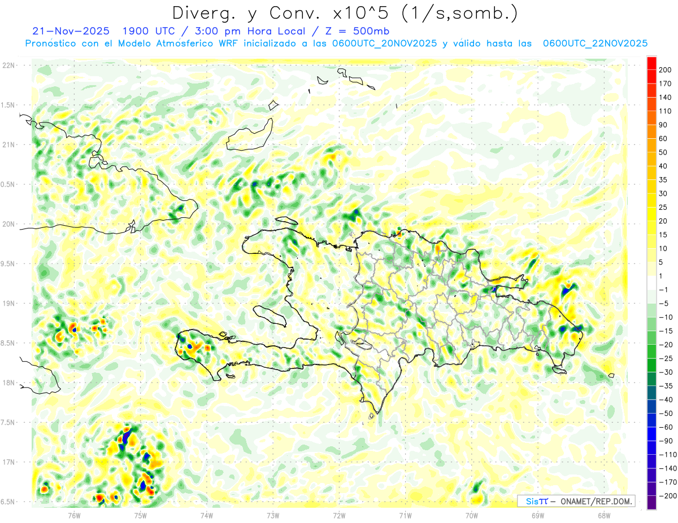The height and width of the screenshot is (523, 678).
Task: Click the SisTT - ONAMET/REP.DOM. credit box
Action: point(576,501)
